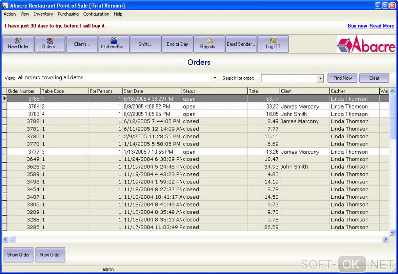Click the End of Day button
Image resolution: width=398 pixels, height=274 pixels.
177,44
